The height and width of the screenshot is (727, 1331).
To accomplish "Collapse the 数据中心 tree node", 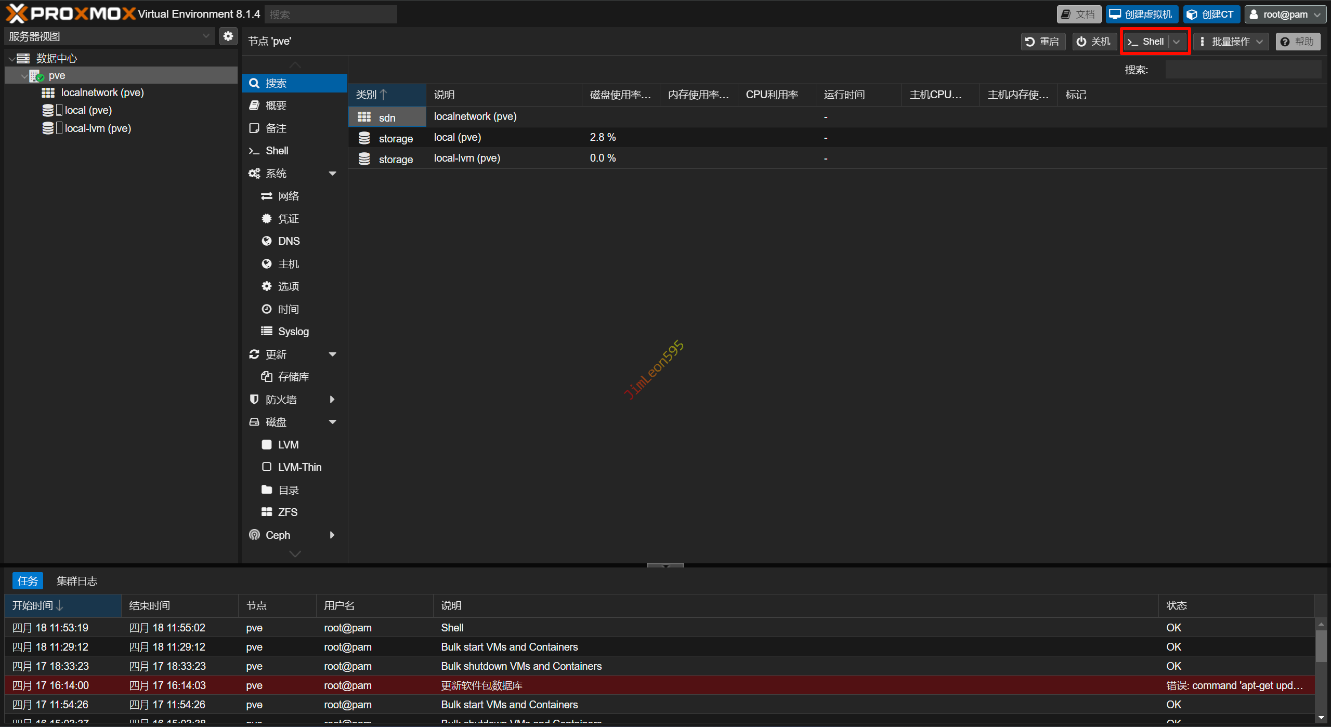I will [12, 59].
